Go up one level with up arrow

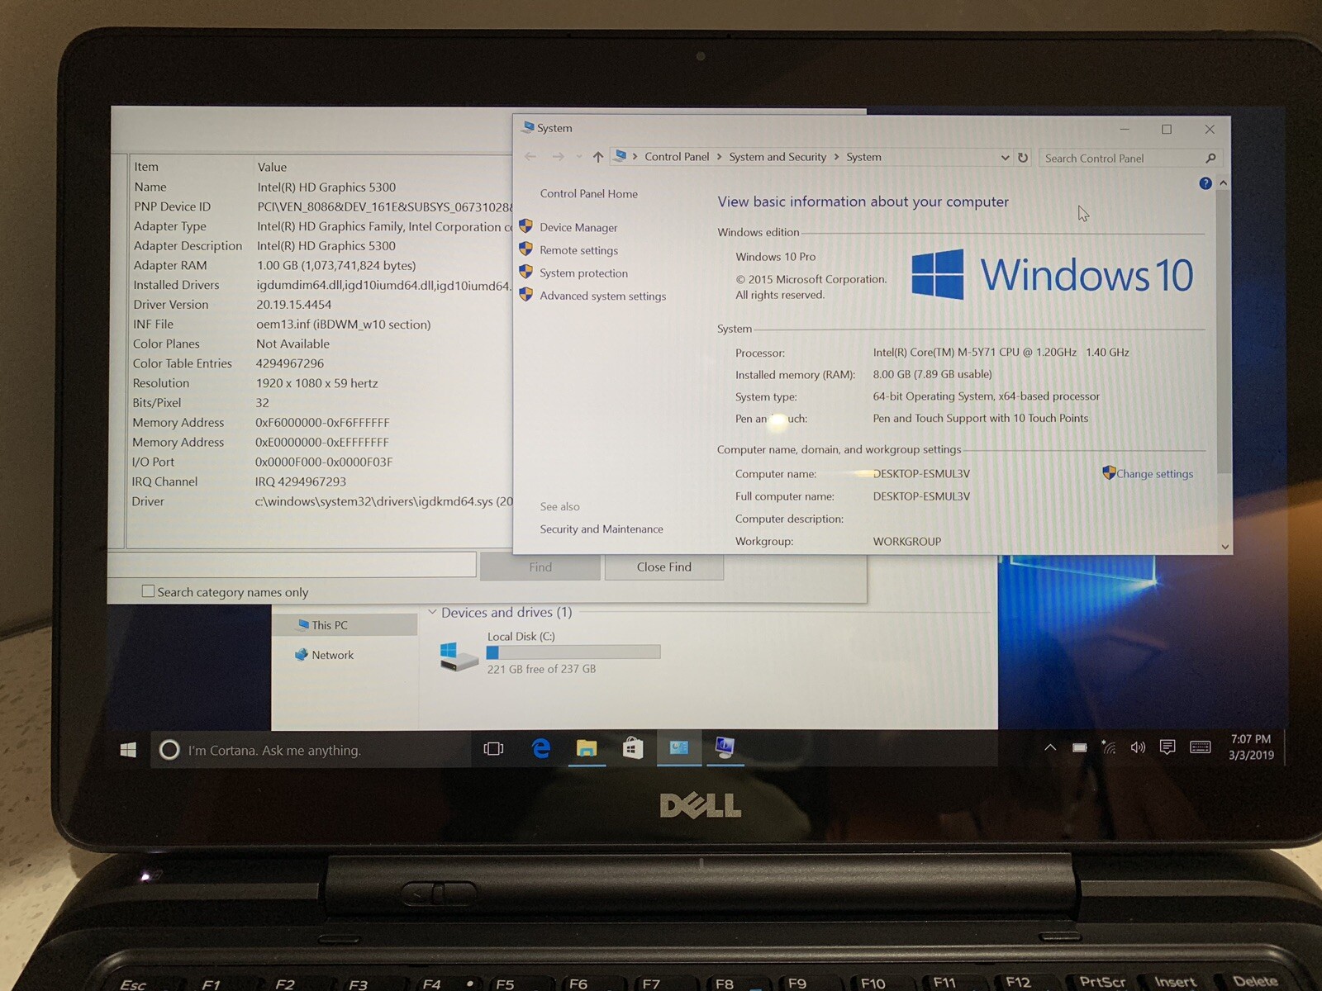[598, 157]
